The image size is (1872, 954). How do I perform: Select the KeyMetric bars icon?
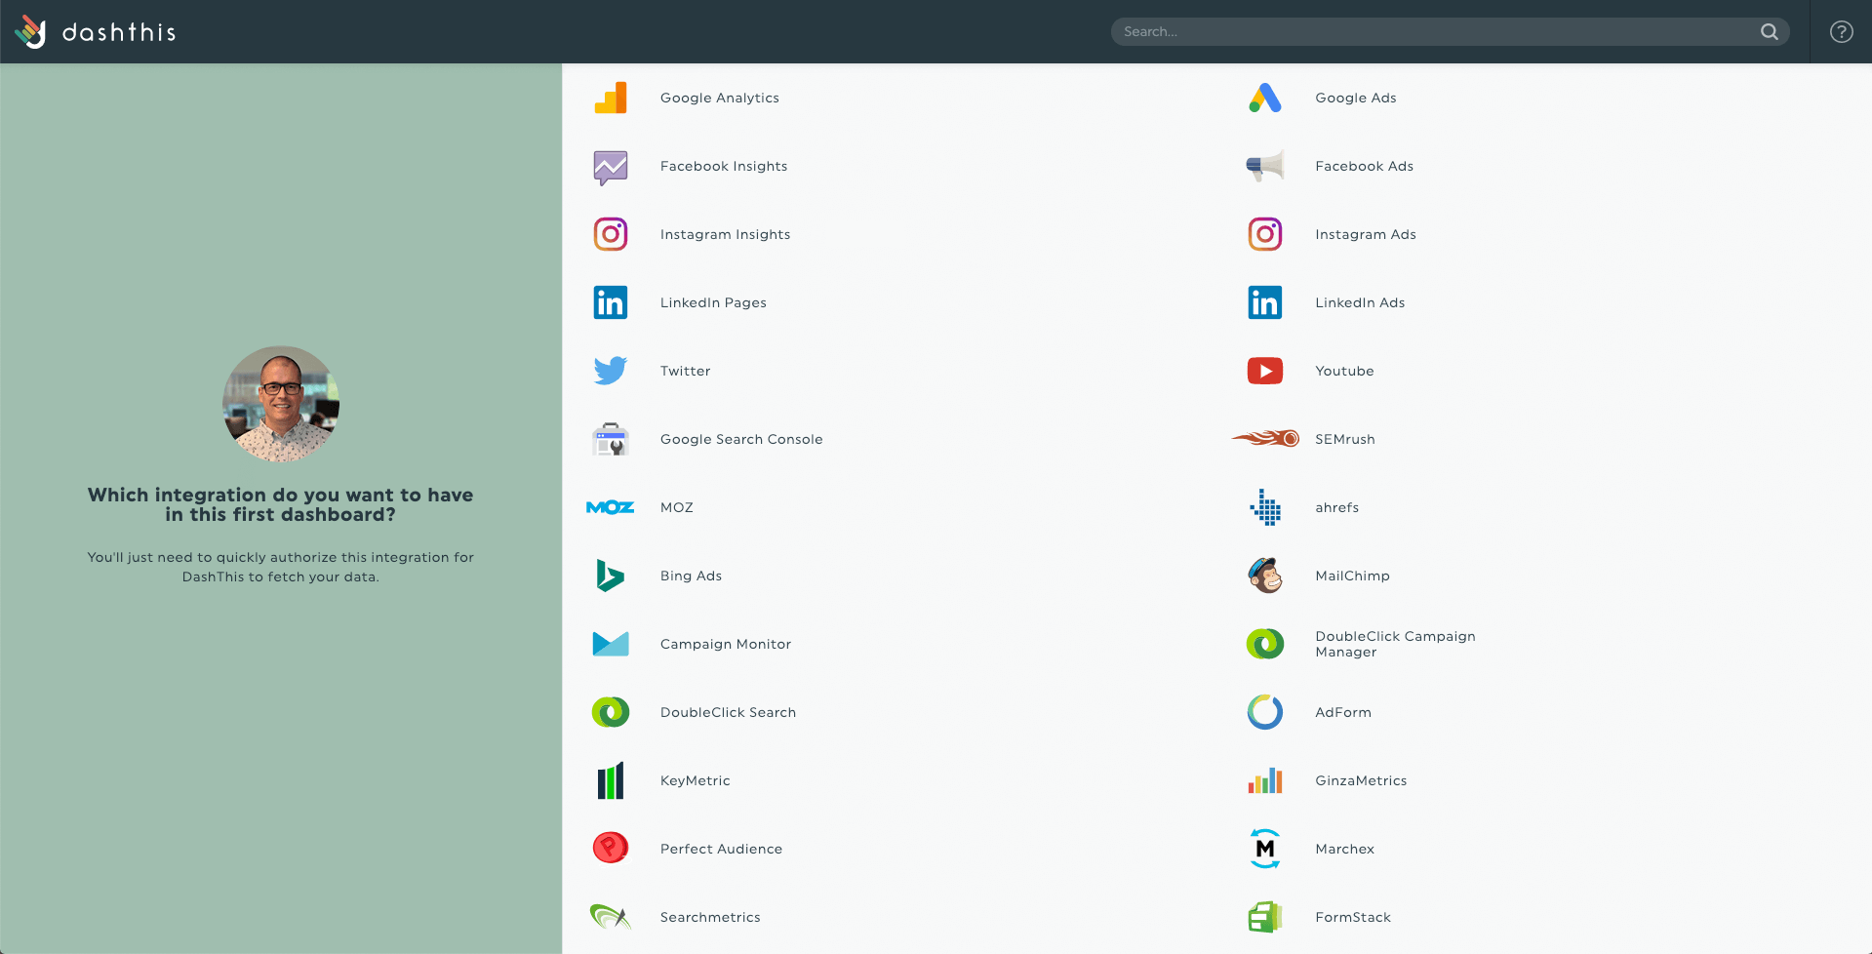611,780
